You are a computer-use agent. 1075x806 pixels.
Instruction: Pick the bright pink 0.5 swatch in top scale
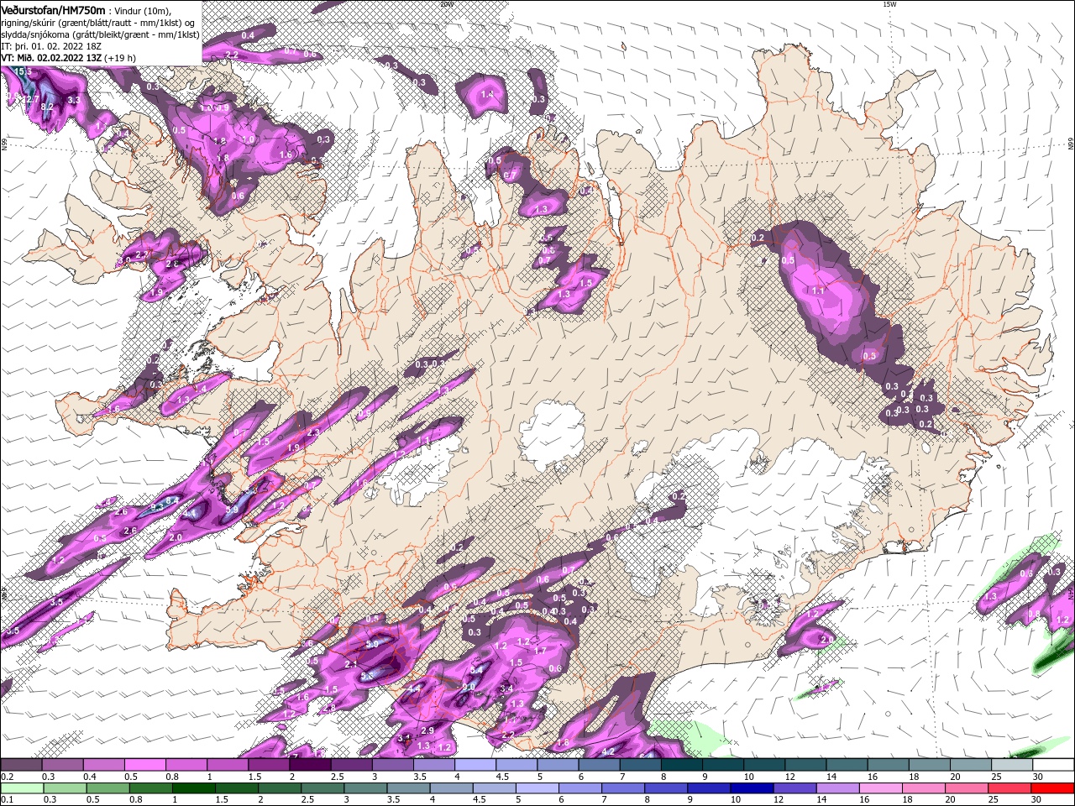pyautogui.click(x=144, y=765)
